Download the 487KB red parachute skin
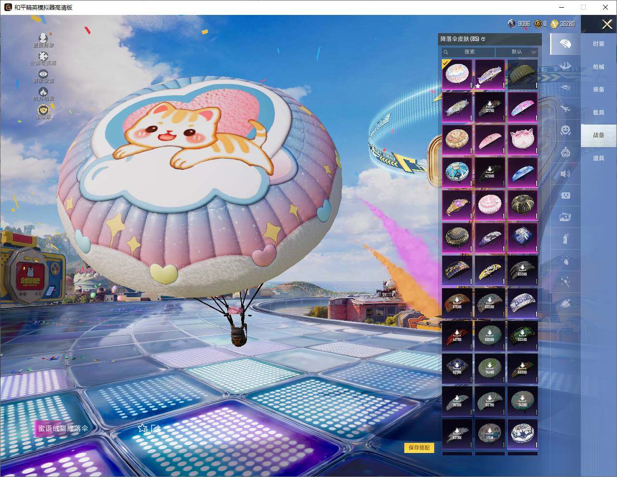Viewport: 617px width, 477px height. (457, 336)
